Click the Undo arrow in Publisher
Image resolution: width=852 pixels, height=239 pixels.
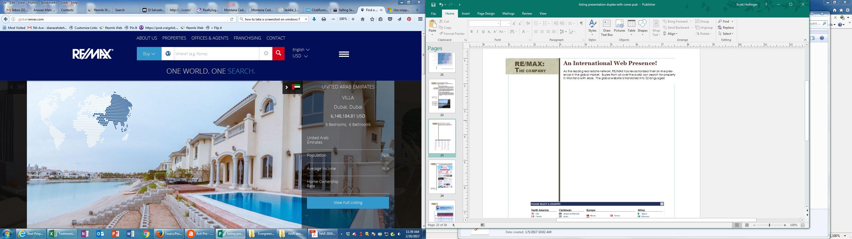pos(441,5)
